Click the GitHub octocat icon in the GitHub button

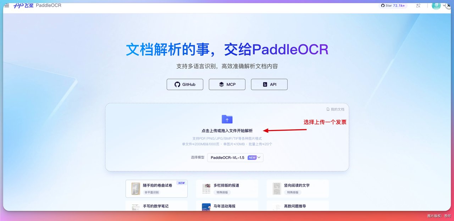pyautogui.click(x=177, y=84)
